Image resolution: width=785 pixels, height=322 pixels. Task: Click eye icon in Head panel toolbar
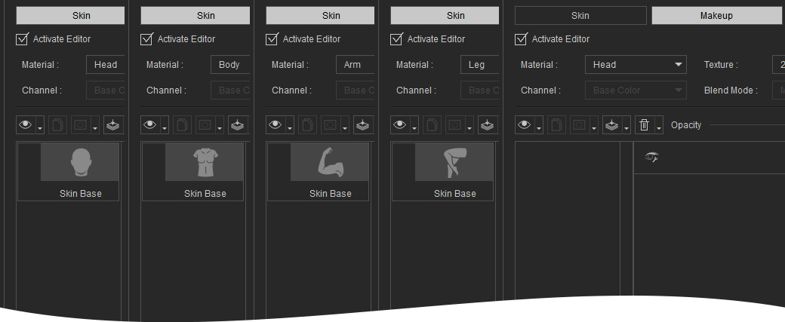pos(25,125)
